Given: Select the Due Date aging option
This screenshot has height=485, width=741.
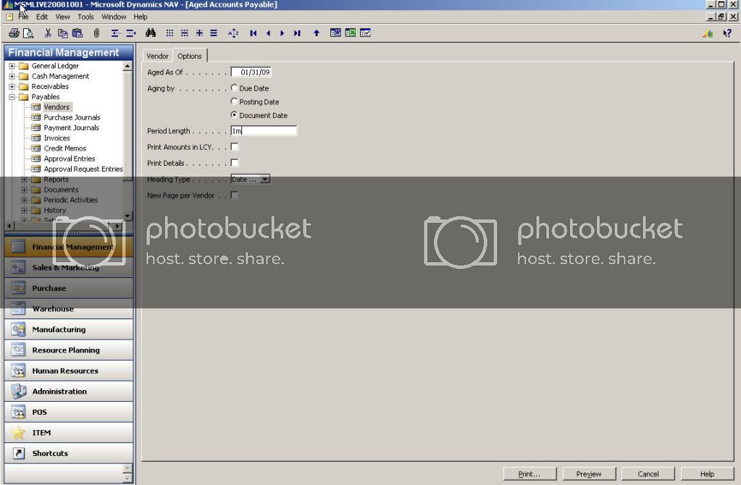Looking at the screenshot, I should [234, 88].
